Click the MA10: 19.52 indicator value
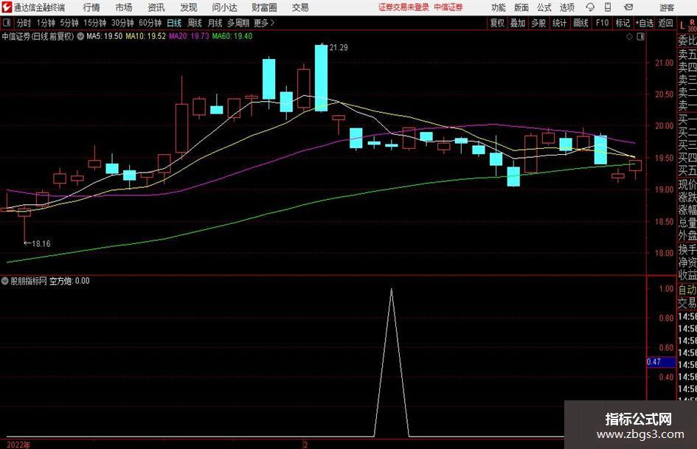The width and height of the screenshot is (697, 449). (146, 36)
